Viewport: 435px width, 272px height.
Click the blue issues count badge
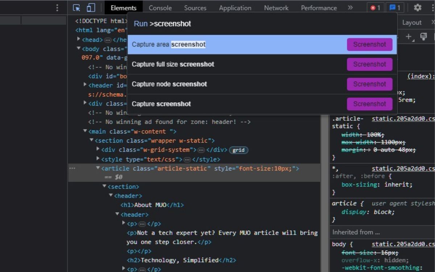tap(395, 8)
